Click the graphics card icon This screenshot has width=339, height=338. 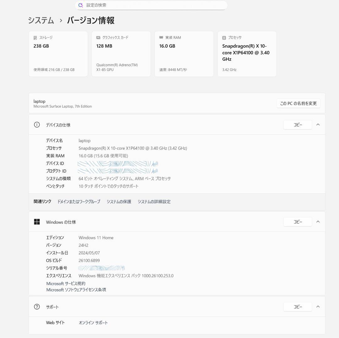pos(98,38)
